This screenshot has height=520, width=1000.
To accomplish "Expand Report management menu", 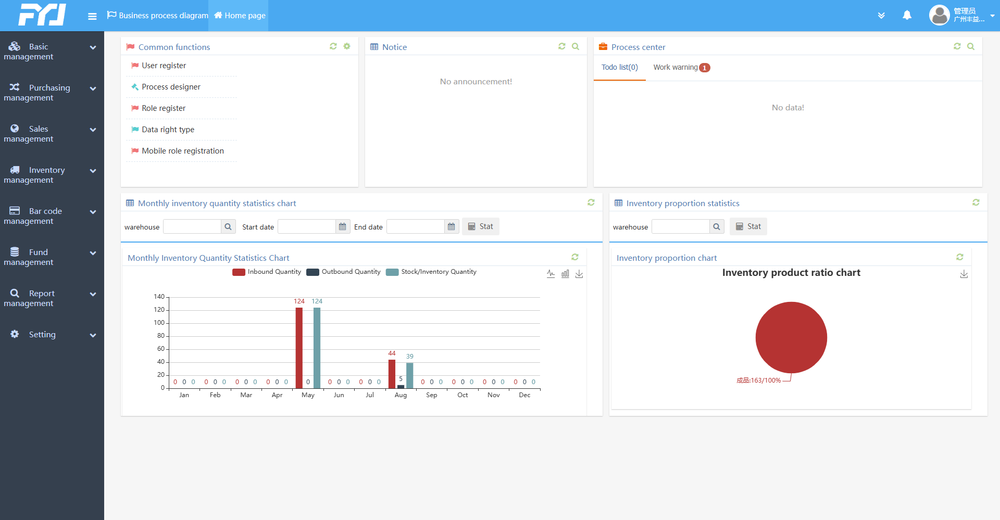I will [x=52, y=298].
